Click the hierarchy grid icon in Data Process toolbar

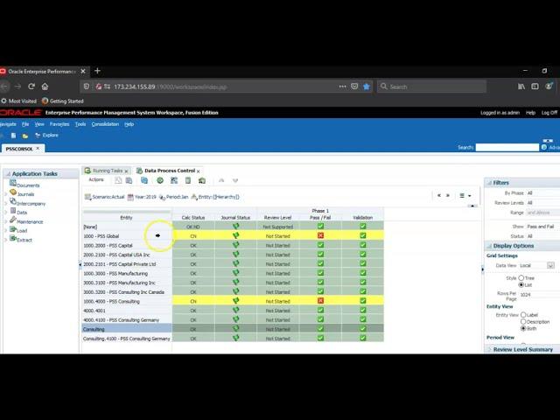[174, 180]
